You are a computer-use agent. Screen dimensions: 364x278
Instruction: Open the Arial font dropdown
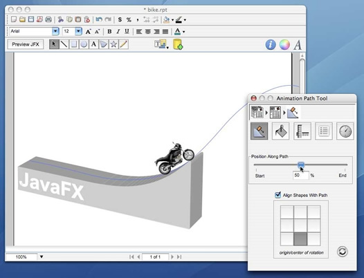pos(55,31)
